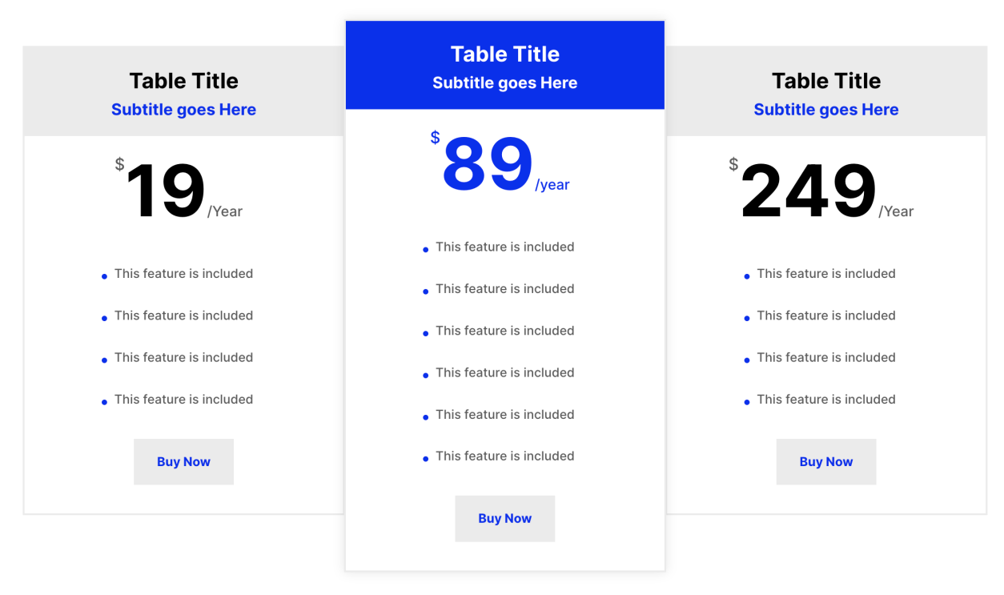The image size is (1004, 595).
Task: Select the Table Title heading above $249
Action: 825,81
